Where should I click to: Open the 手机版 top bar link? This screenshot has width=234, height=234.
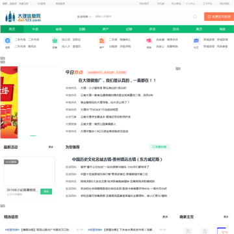pos(161,4)
